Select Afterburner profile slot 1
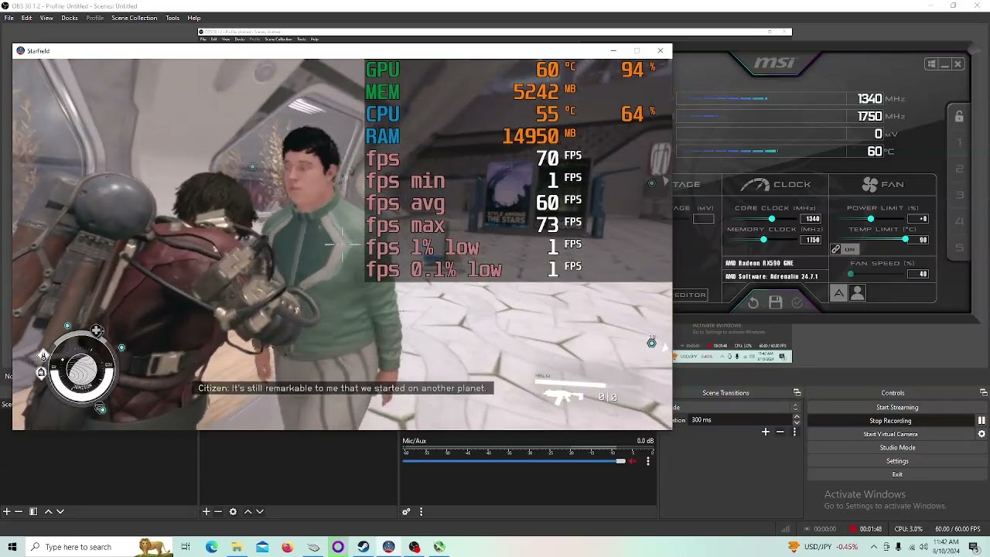This screenshot has height=557, width=990. coord(960,142)
